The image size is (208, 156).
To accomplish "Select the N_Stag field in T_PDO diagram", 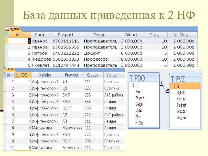I will tap(140, 123).
